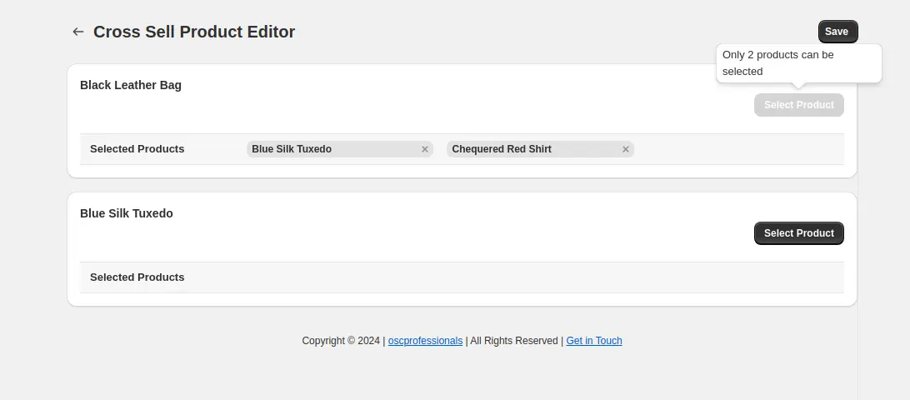Click Select Product for Blue Silk Tuxedo

[x=798, y=233]
